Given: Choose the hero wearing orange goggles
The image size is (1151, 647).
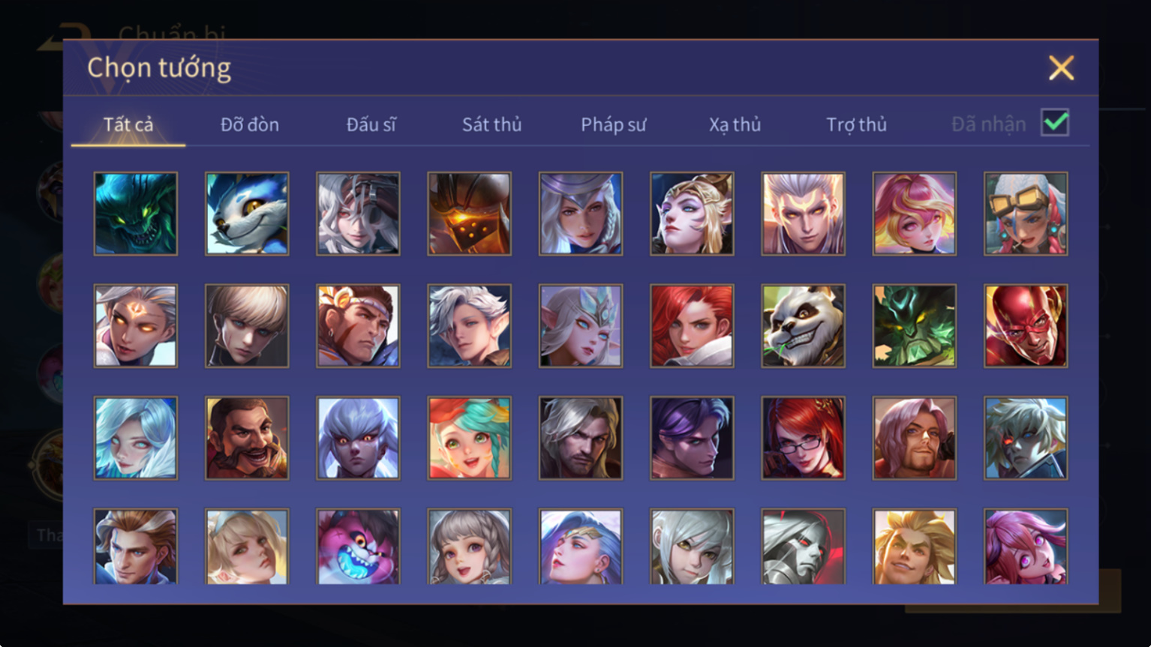Looking at the screenshot, I should point(1026,214).
